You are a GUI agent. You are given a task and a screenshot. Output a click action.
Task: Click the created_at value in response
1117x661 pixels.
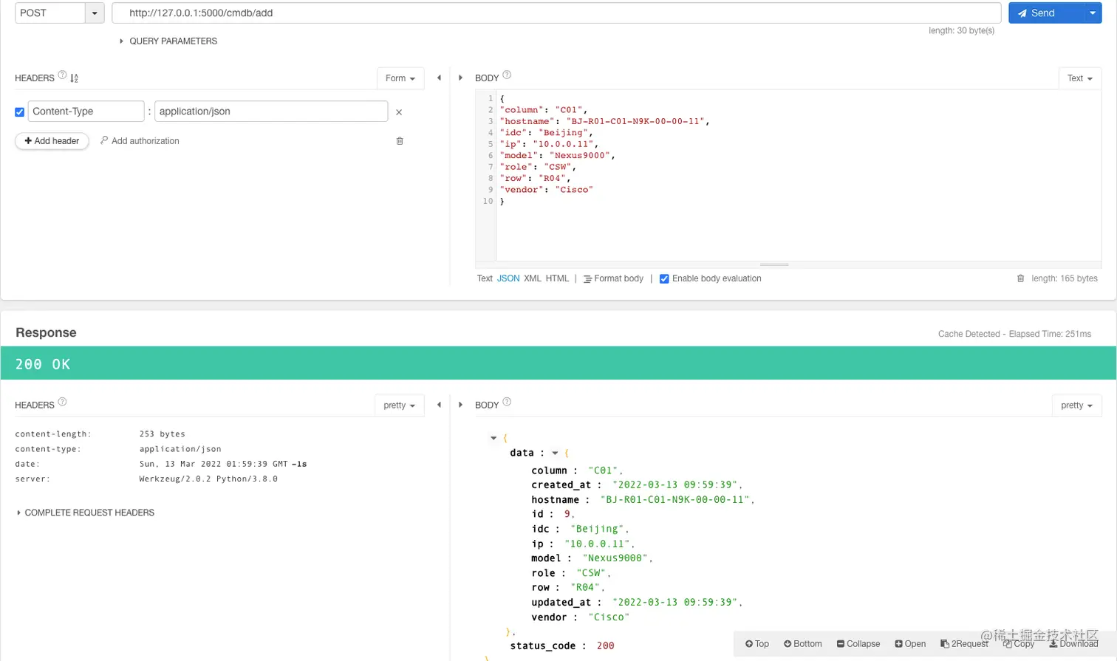674,485
